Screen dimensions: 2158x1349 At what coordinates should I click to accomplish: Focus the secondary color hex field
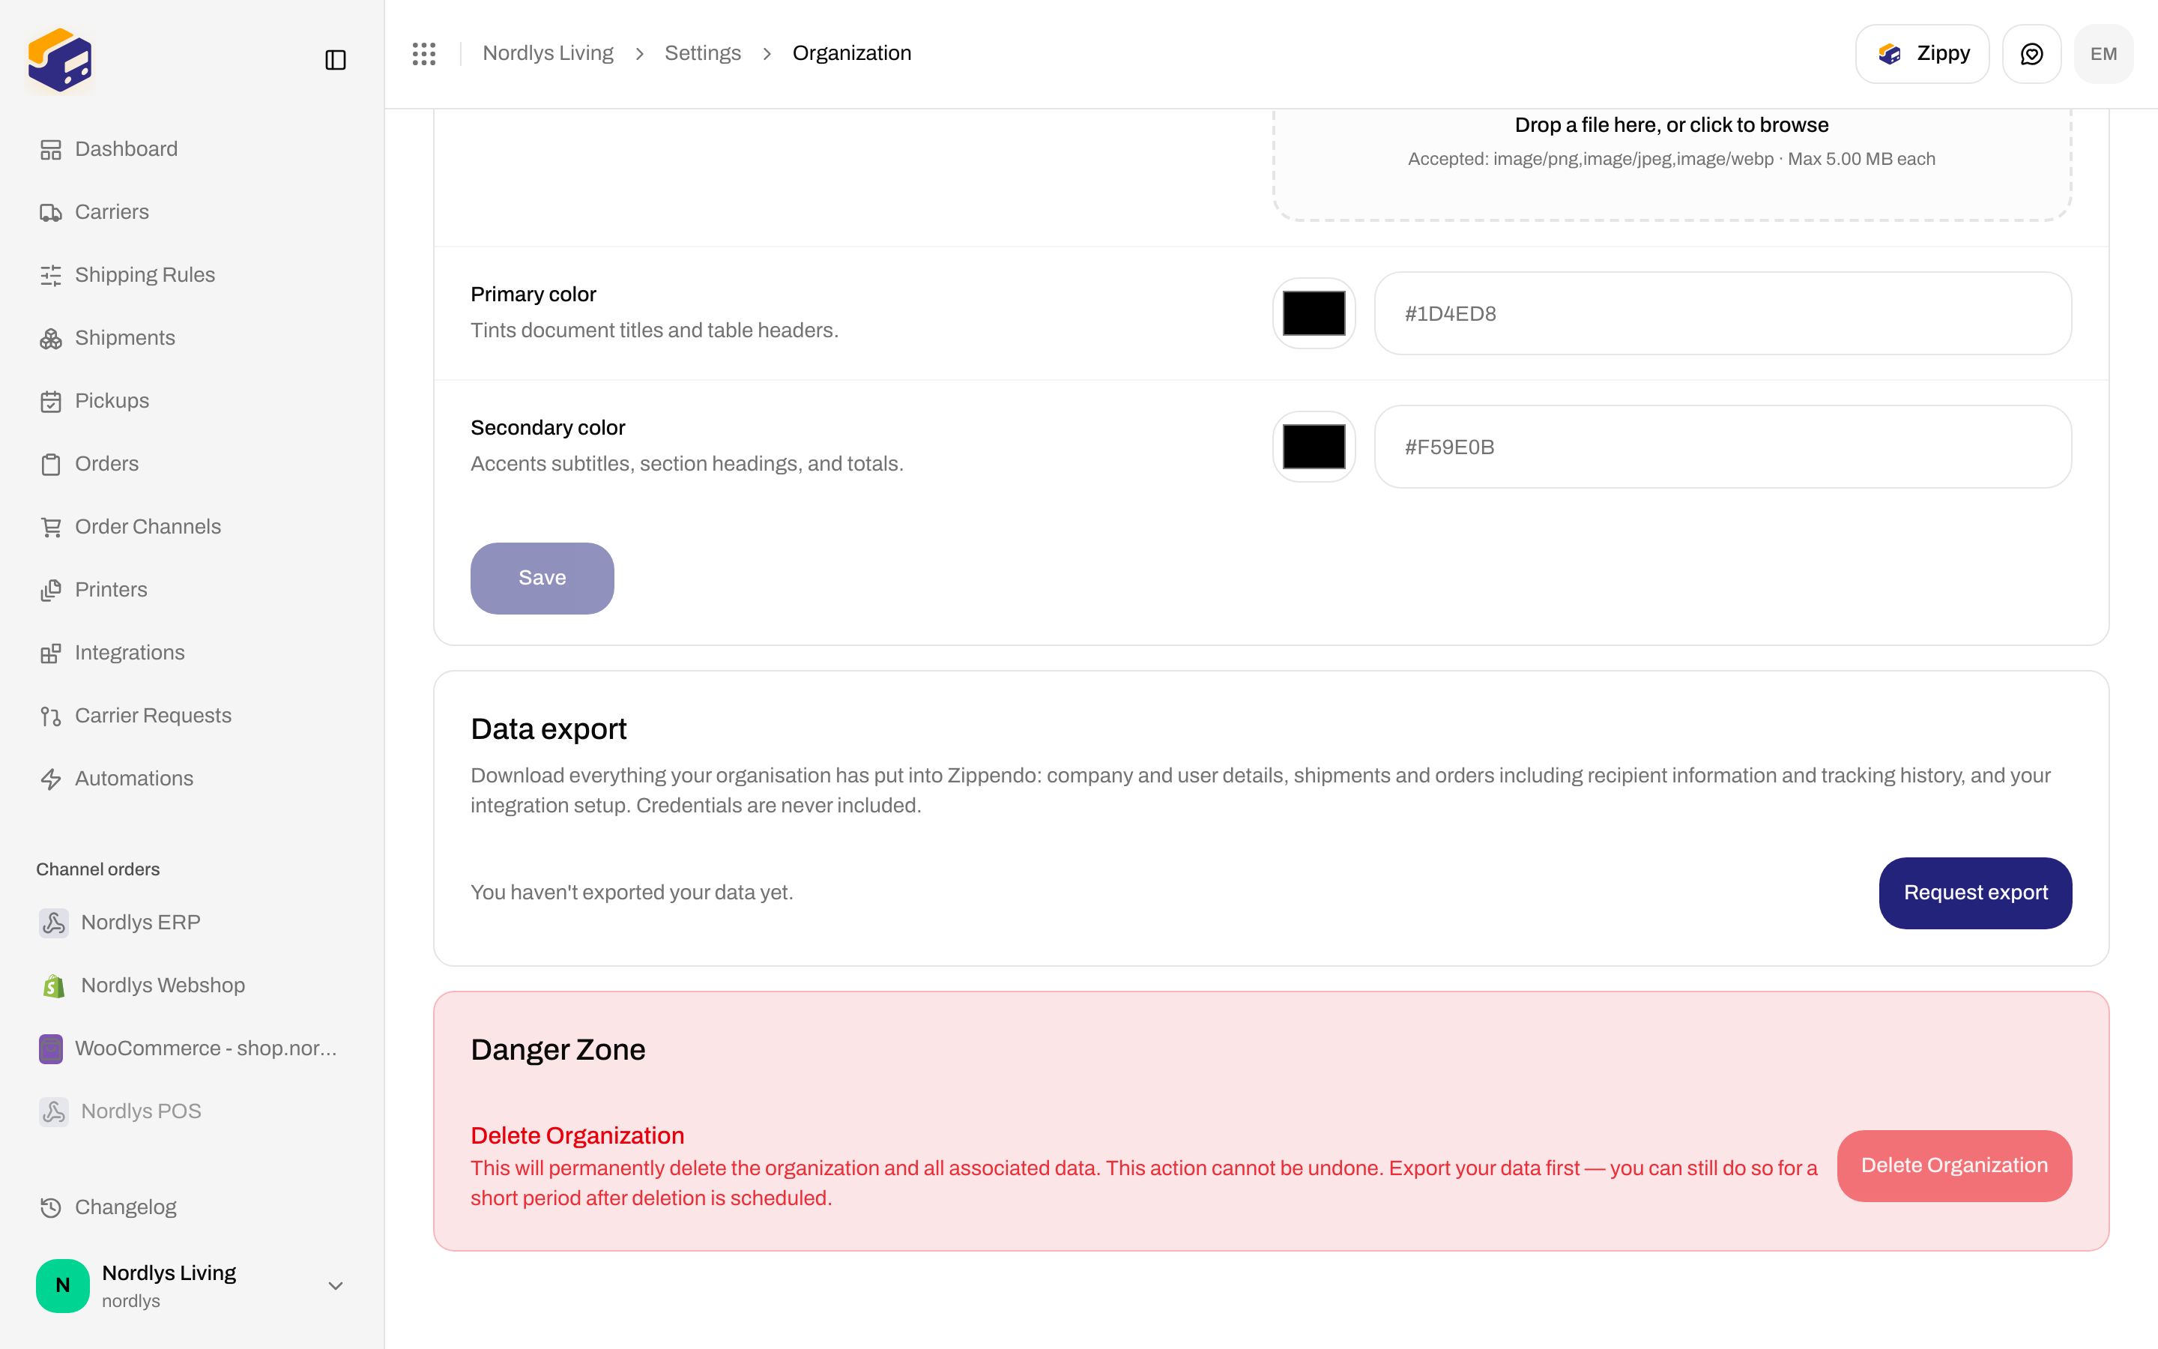(x=1723, y=447)
